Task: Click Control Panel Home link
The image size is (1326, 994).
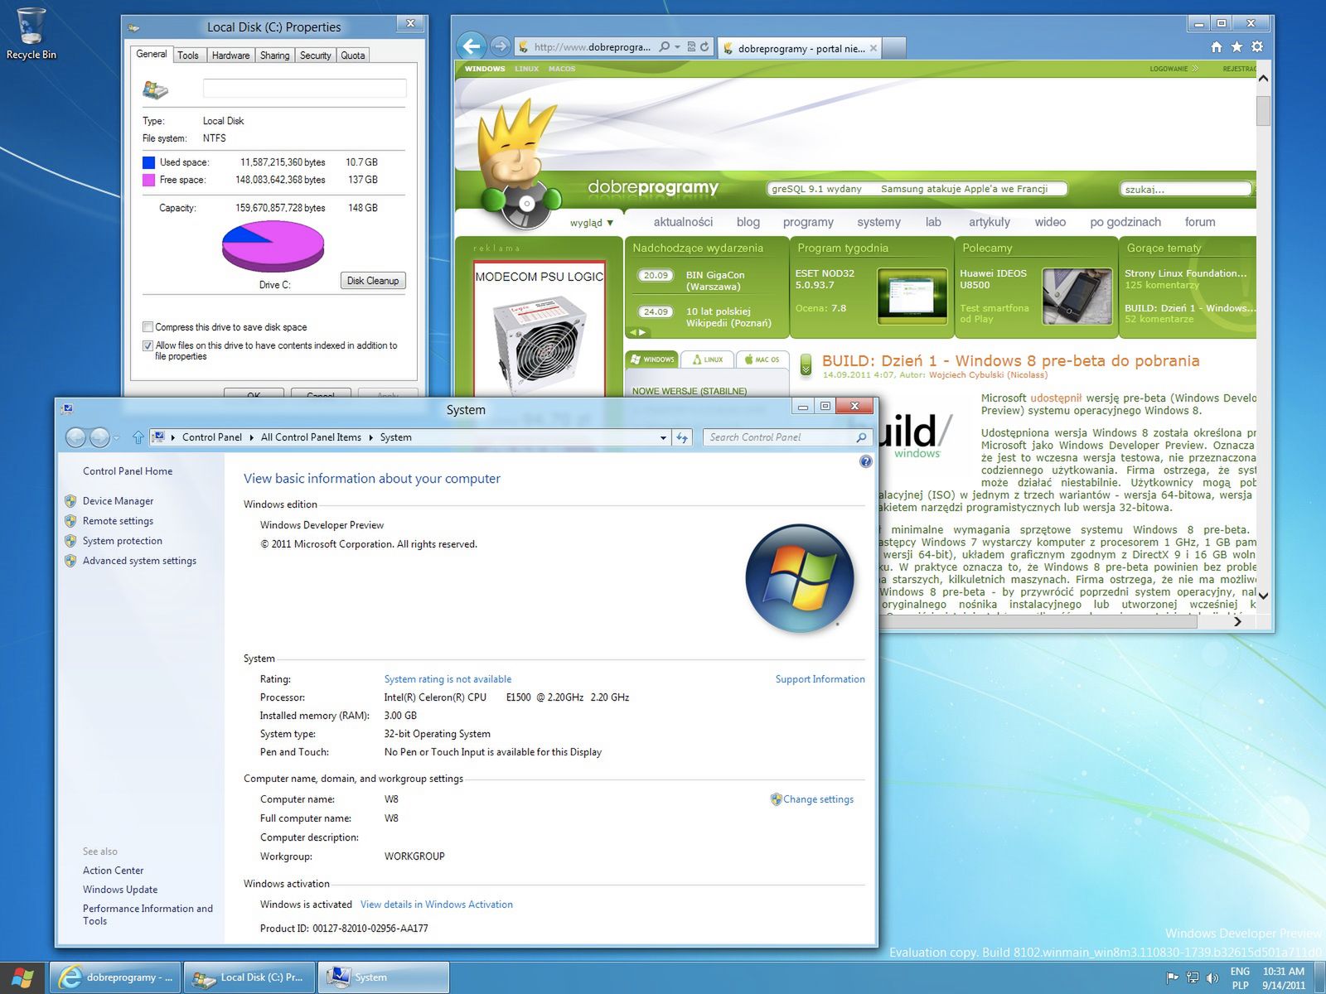Action: tap(128, 471)
